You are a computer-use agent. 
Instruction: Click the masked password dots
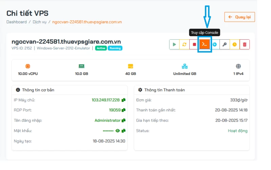pos(108,131)
